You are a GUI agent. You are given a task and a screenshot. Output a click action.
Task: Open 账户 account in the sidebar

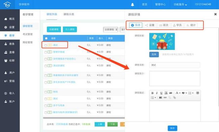9,102
